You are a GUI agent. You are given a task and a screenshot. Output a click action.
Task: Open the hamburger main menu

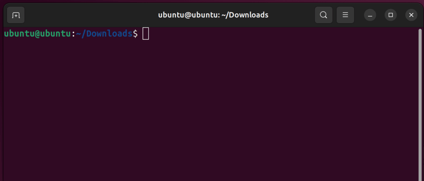345,15
